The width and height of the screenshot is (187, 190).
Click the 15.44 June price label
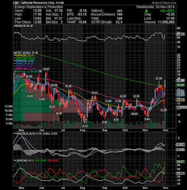pyautogui.click(x=54, y=85)
